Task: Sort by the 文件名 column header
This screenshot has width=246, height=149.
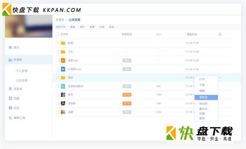Action: (64, 34)
